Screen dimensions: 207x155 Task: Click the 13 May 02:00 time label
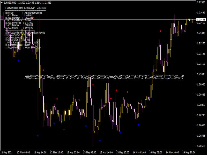tap(73, 152)
